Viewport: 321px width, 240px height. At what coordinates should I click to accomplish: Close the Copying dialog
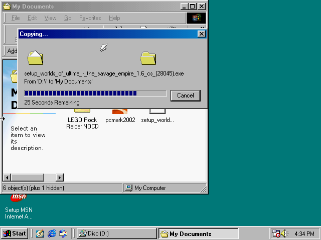pos(202,34)
